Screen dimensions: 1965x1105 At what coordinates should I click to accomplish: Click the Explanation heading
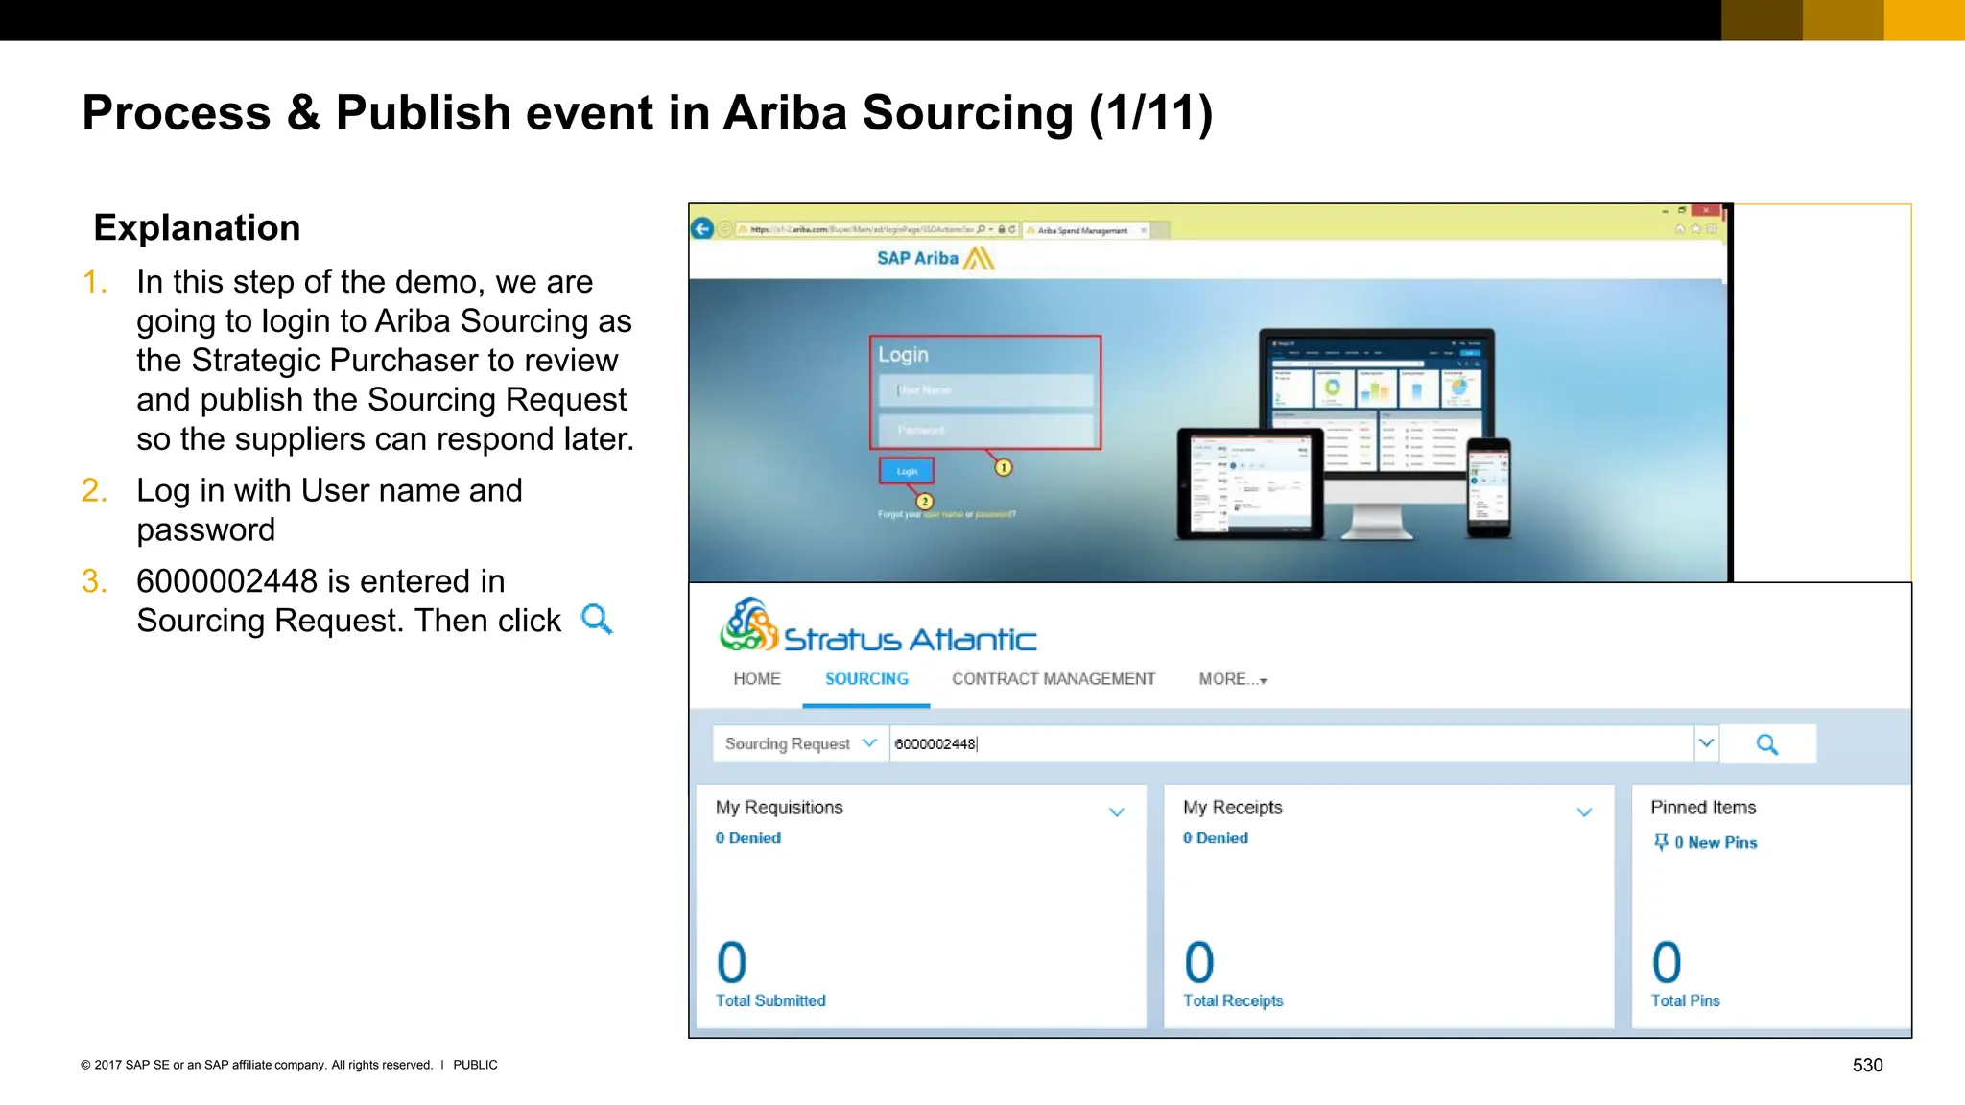pyautogui.click(x=198, y=228)
